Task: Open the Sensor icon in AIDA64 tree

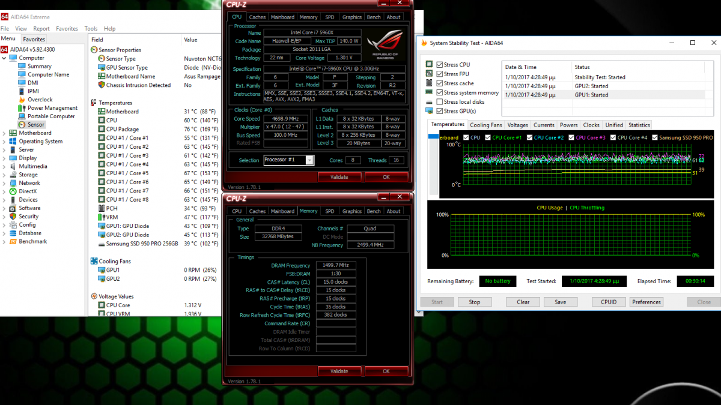Action: tap(22, 125)
